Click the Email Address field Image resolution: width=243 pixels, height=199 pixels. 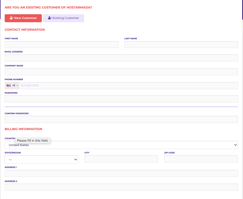click(121, 58)
